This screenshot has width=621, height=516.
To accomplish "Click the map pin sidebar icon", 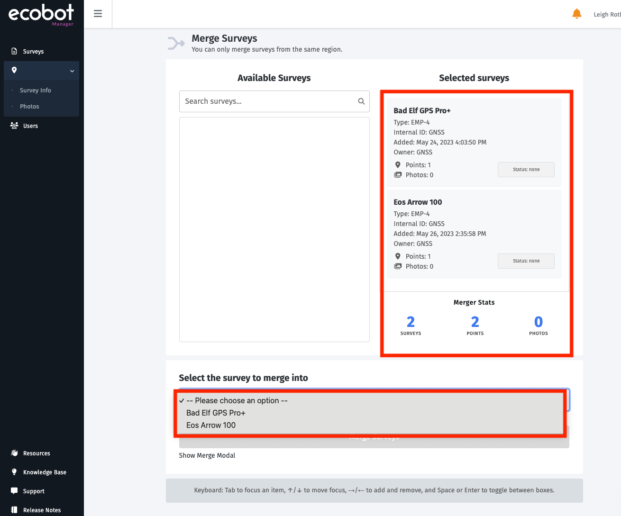I will point(14,71).
